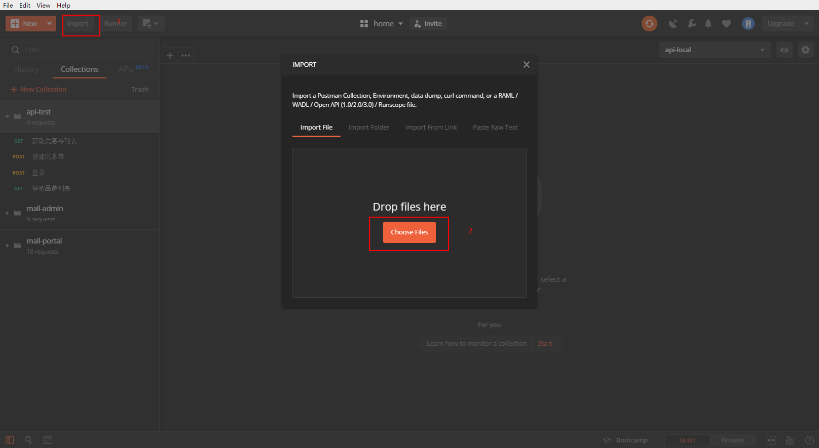Click the heart icon in header
The image size is (819, 448).
(x=726, y=23)
